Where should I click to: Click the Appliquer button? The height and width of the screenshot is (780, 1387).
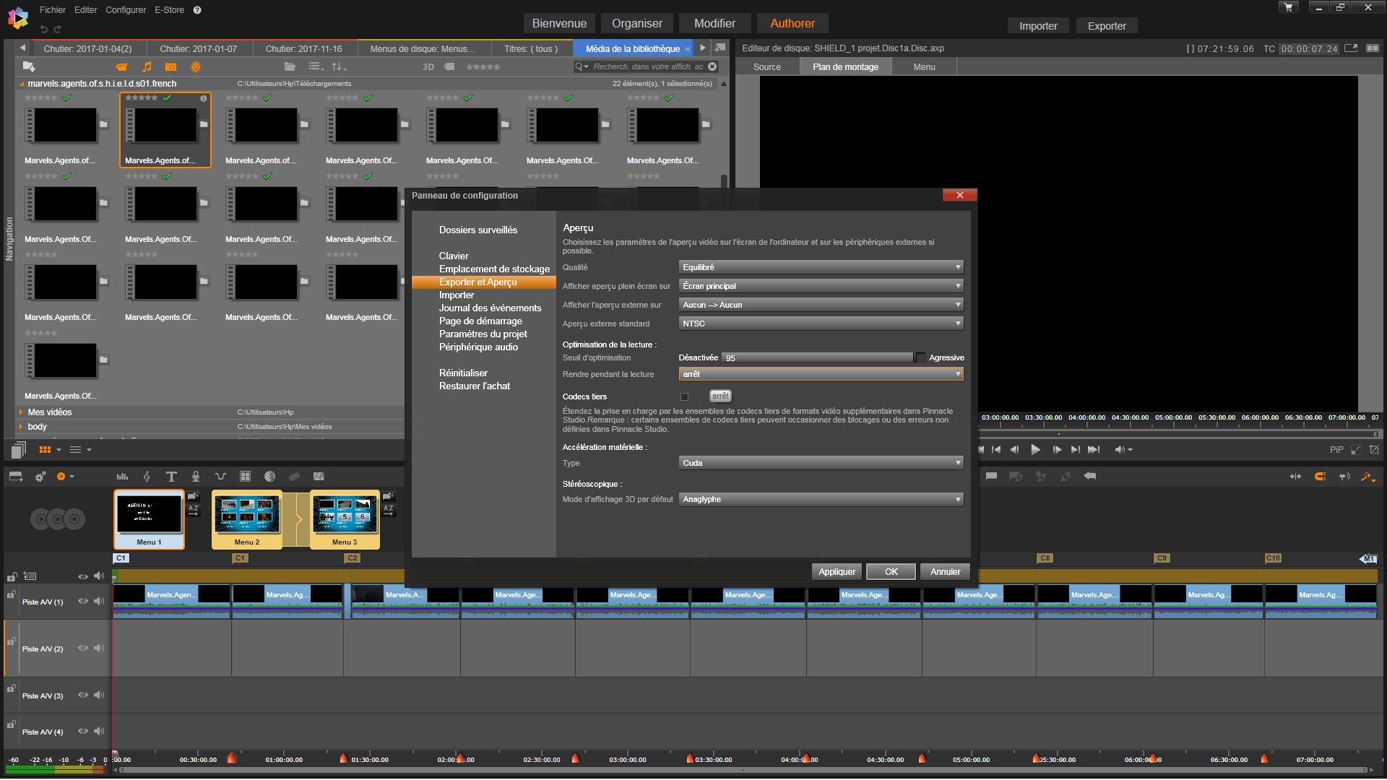(837, 572)
